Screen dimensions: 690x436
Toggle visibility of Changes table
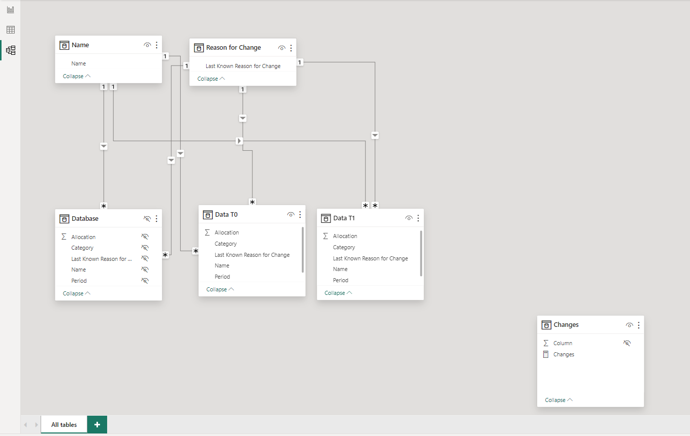(630, 325)
